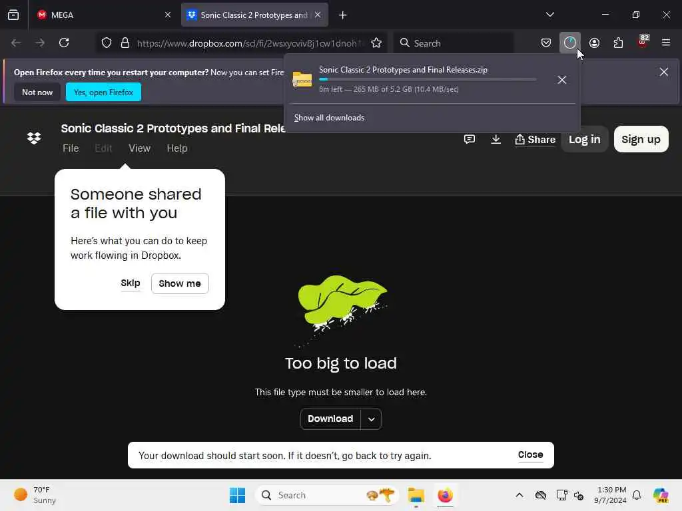Open the extension icon with 82 badge

(x=643, y=42)
